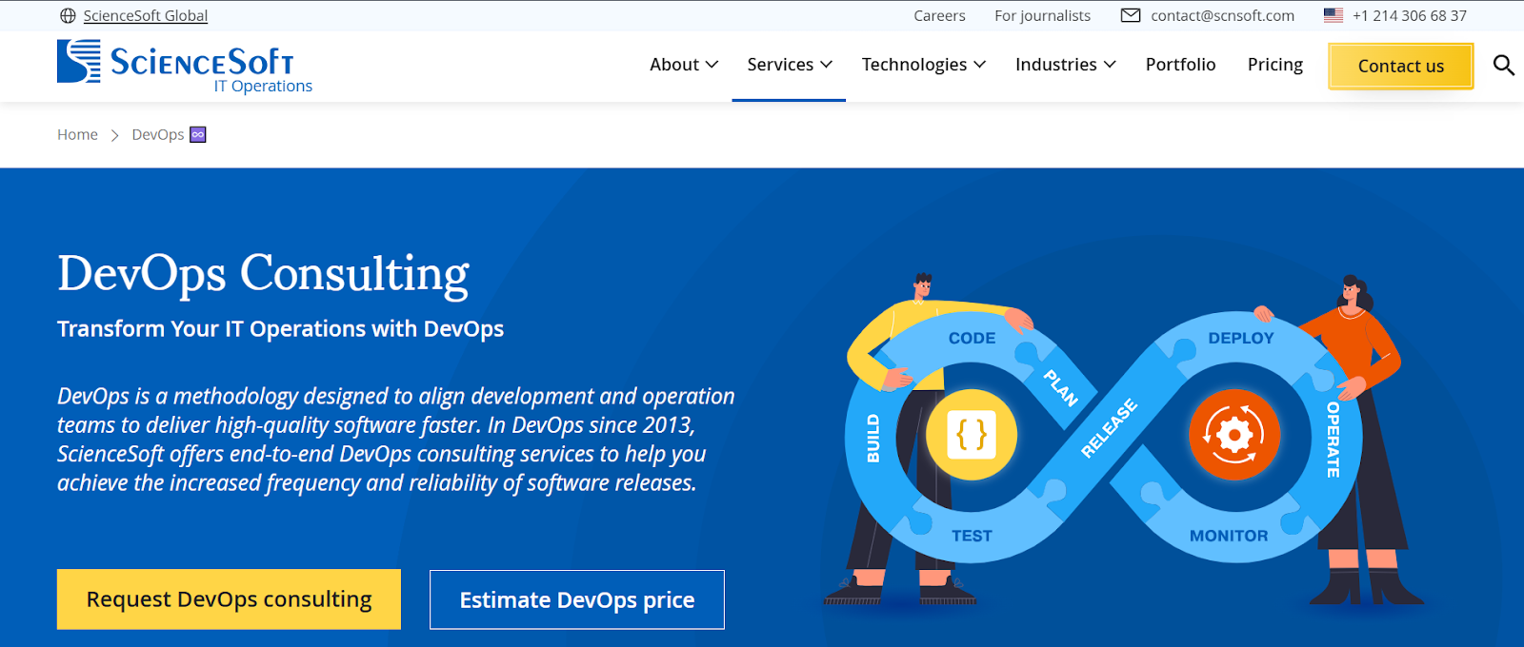This screenshot has height=647, width=1524.
Task: Click the DevOps Consulting heading
Action: 263,274
